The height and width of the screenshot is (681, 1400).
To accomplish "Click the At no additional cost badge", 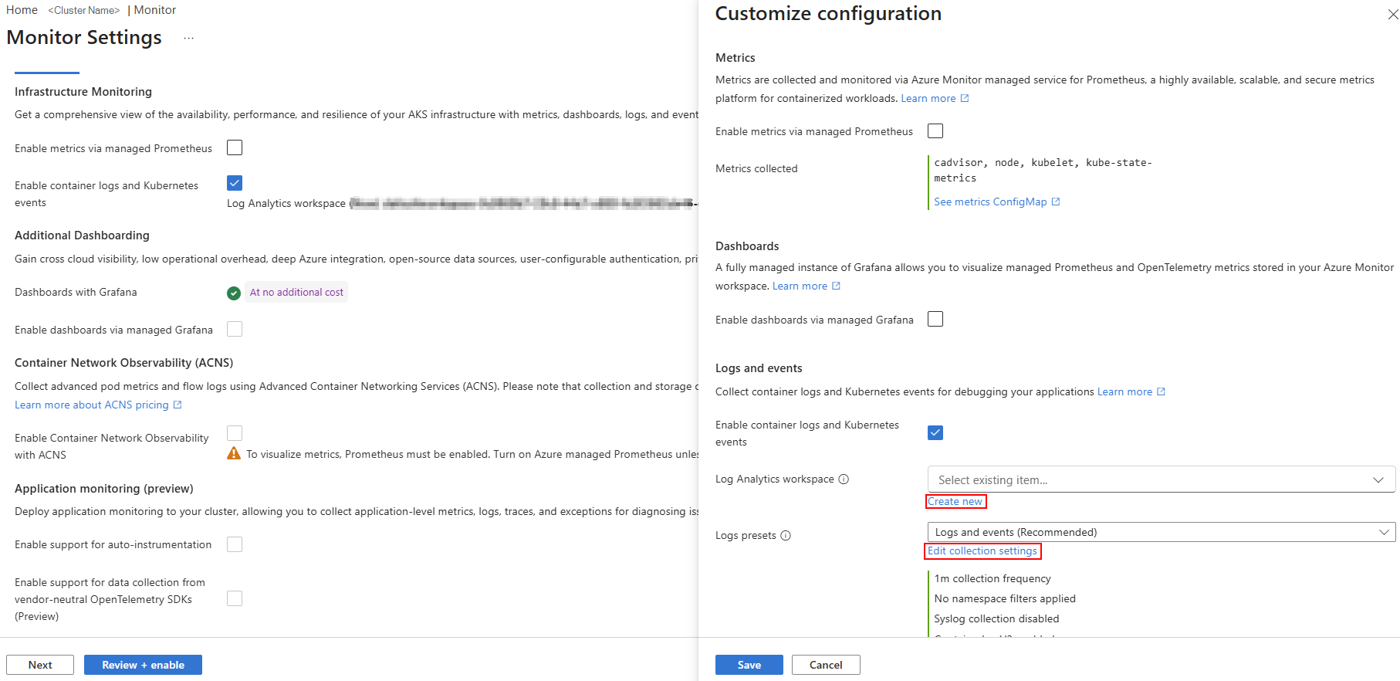I will [x=296, y=292].
